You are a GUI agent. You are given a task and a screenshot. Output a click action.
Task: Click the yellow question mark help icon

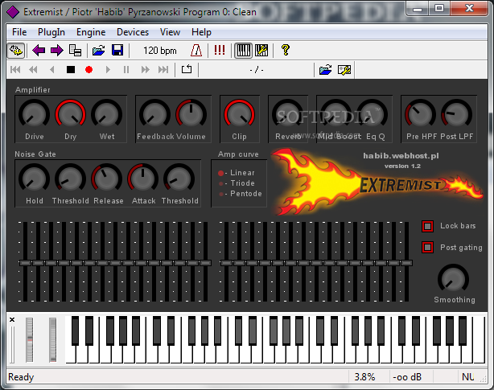[286, 51]
